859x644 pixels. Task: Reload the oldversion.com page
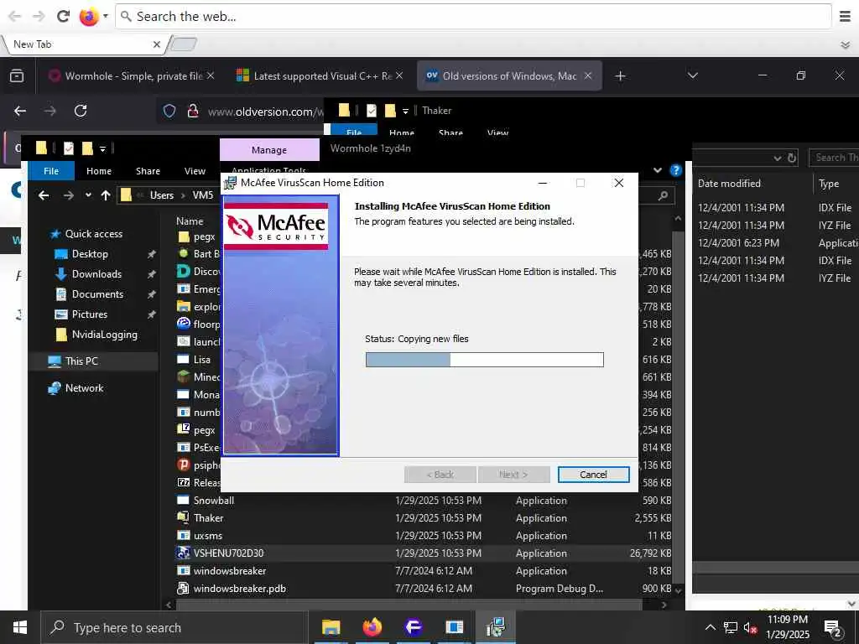click(x=81, y=112)
